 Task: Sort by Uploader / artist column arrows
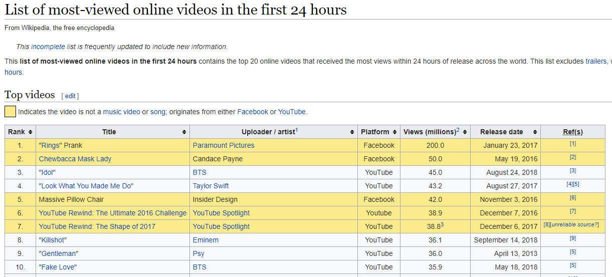click(352, 132)
